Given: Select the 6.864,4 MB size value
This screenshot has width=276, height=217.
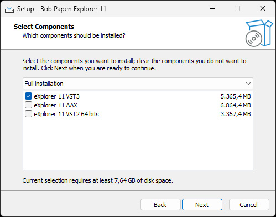Looking at the screenshot, I should (x=236, y=105).
